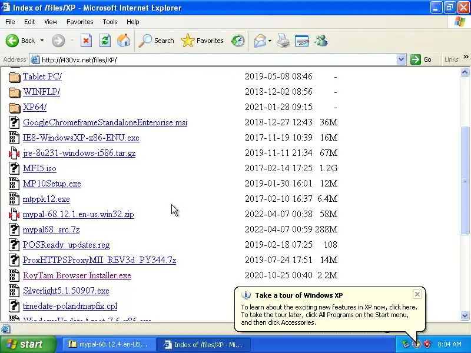Image resolution: width=471 pixels, height=353 pixels.
Task: Click the page icon in address bar
Action: click(x=35, y=59)
